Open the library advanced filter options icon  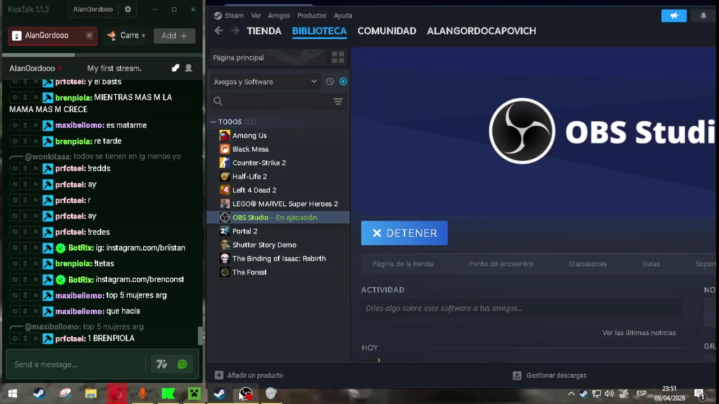(338, 102)
